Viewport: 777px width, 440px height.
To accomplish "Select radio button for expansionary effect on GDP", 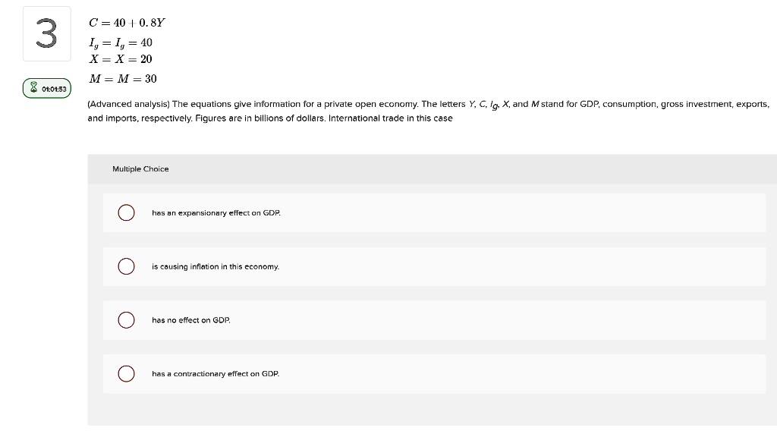I will click(x=127, y=213).
